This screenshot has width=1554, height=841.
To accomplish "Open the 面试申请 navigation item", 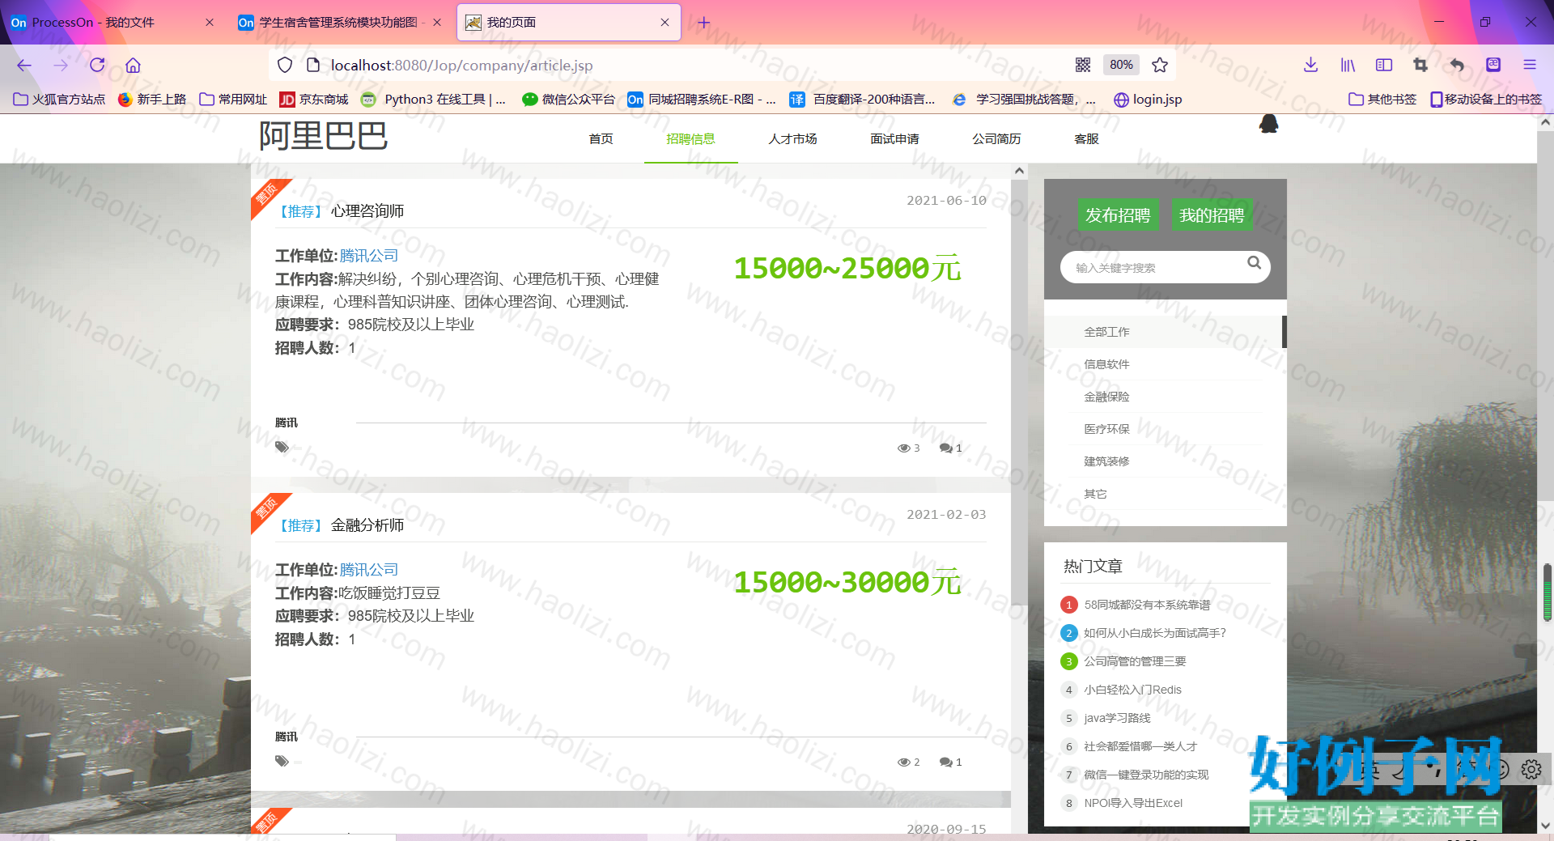I will (894, 139).
